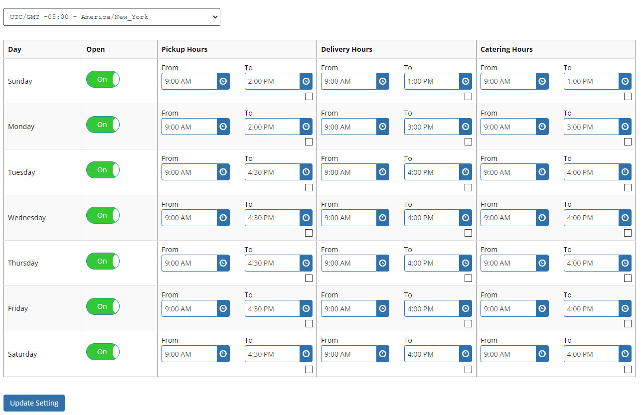The width and height of the screenshot is (644, 415).
Task: Open clock picker for Thursday Catering To
Action: coord(625,263)
